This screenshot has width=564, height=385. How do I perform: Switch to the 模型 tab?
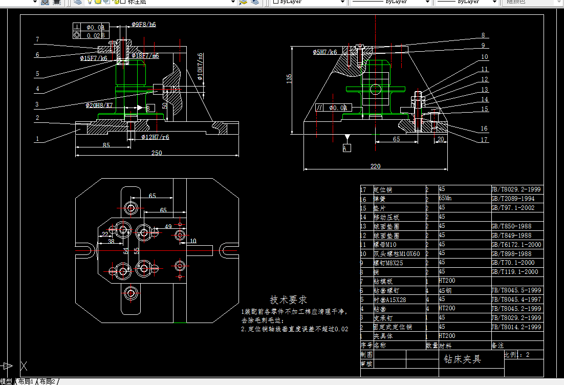click(6, 381)
